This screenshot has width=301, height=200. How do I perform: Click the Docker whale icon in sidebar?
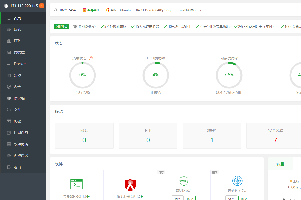pyautogui.click(x=9, y=64)
